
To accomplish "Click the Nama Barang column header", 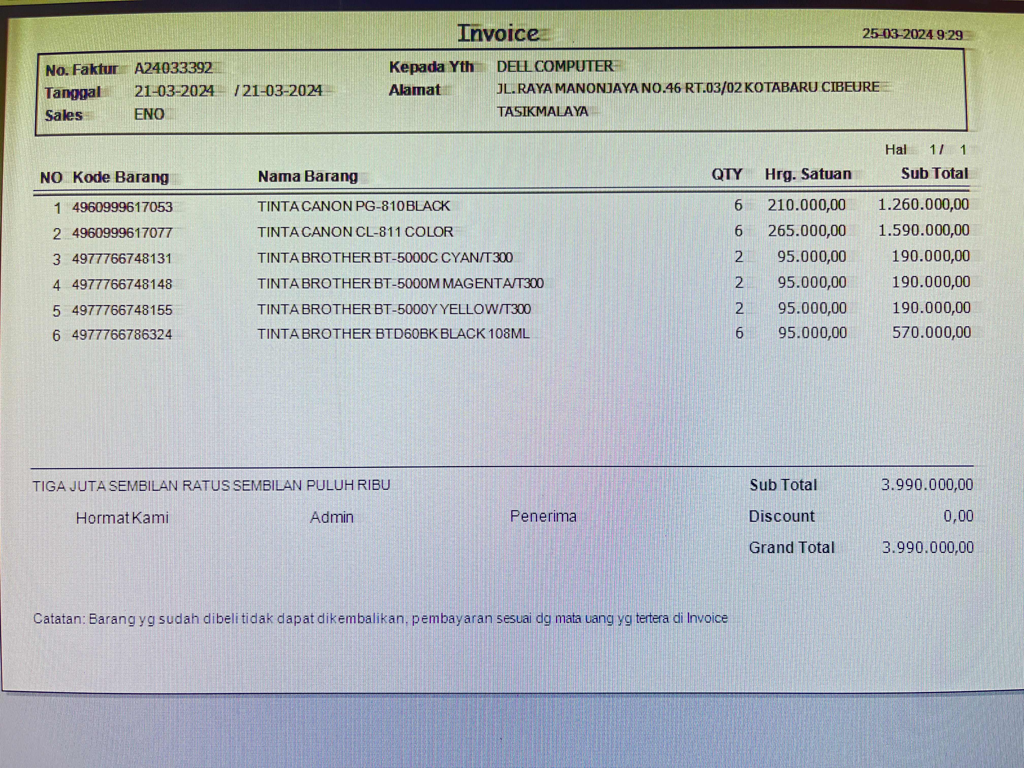I will coord(308,176).
